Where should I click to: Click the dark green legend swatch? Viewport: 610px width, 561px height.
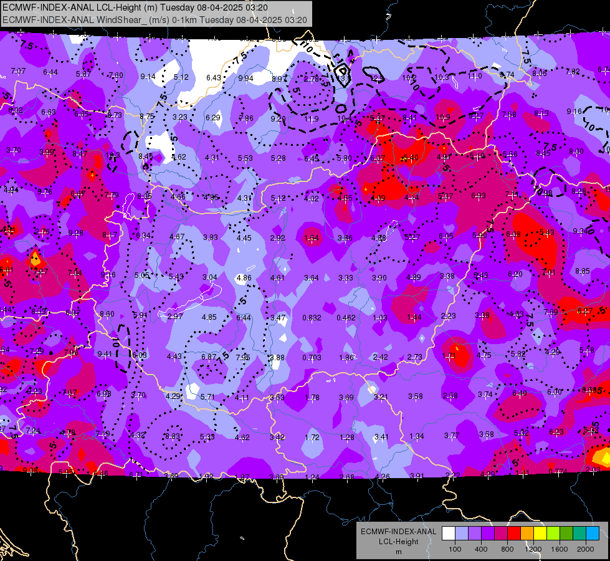click(x=566, y=534)
